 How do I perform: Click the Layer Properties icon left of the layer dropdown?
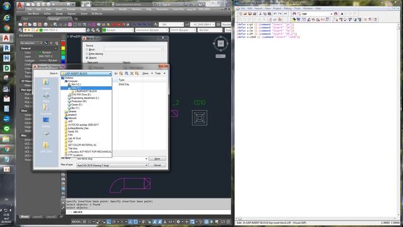21,30
